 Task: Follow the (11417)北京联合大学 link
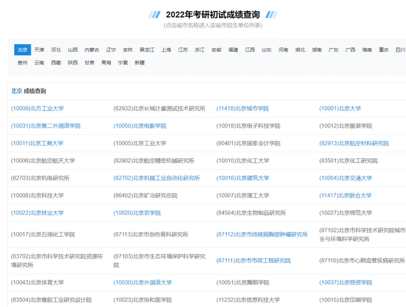(x=345, y=195)
